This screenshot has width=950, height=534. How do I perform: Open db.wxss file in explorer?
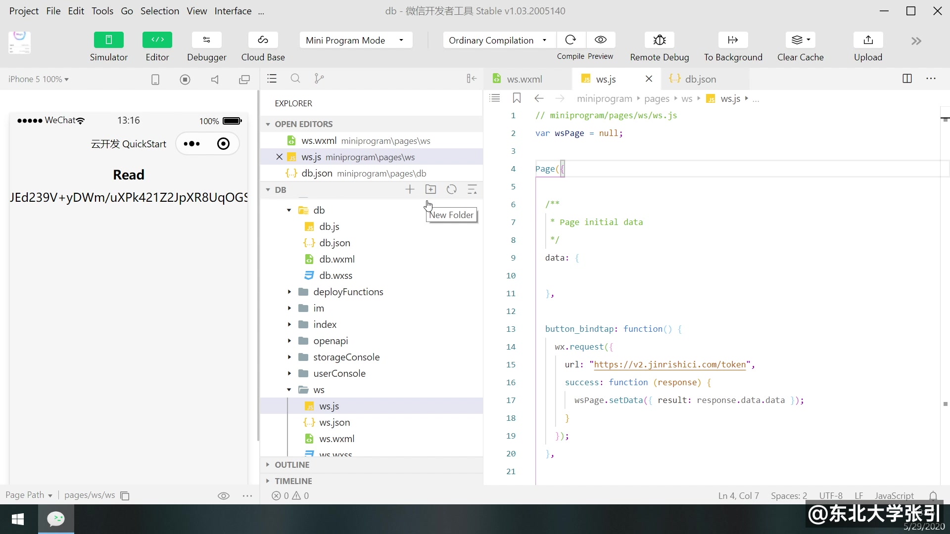[336, 275]
